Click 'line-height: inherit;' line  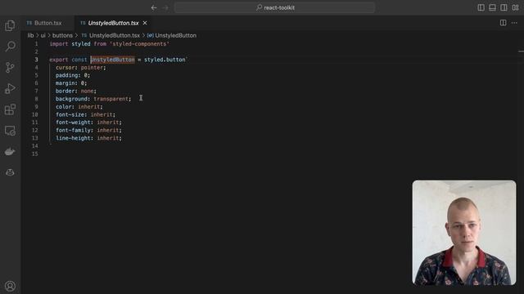point(88,138)
